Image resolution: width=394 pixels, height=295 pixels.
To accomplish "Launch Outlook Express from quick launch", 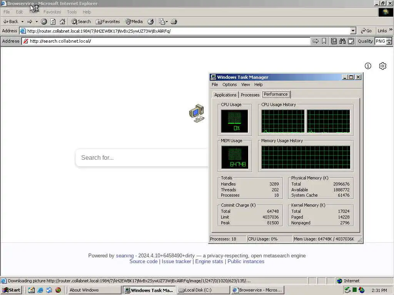I will pyautogui.click(x=49, y=290).
